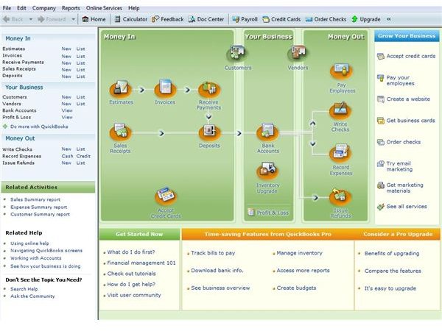Open the Issue Refunds workflow icon
This screenshot has height=331, width=442.
(x=340, y=196)
